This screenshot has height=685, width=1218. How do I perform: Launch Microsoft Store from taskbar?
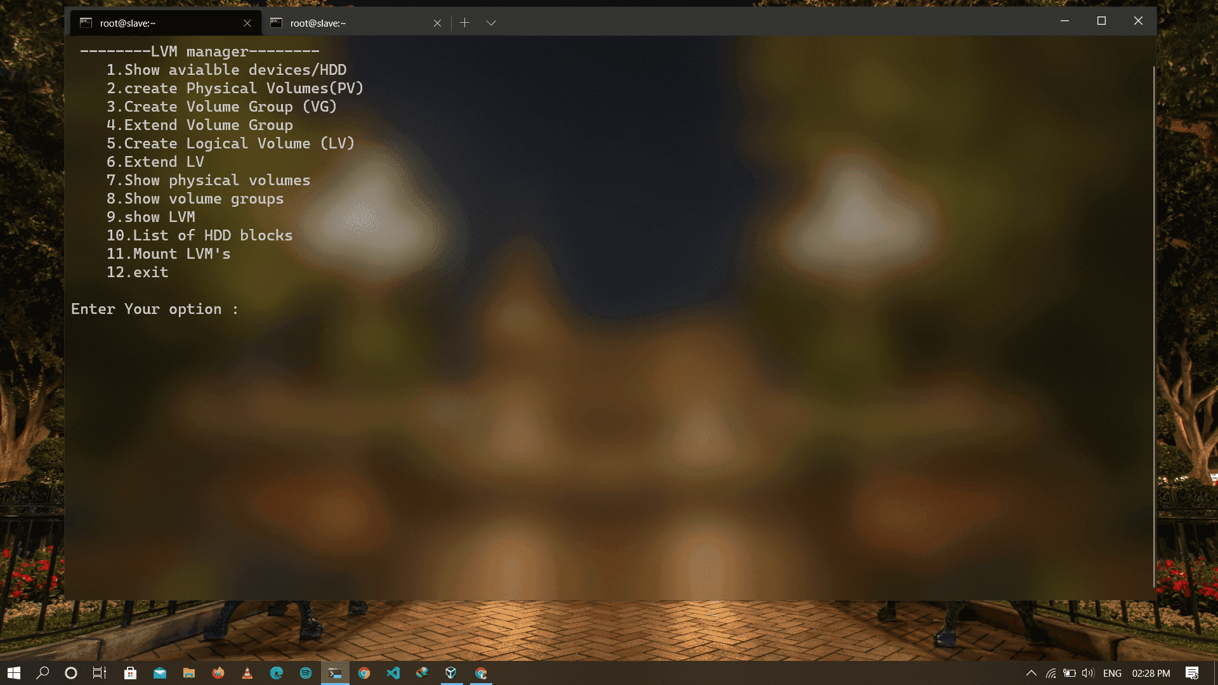(x=130, y=673)
